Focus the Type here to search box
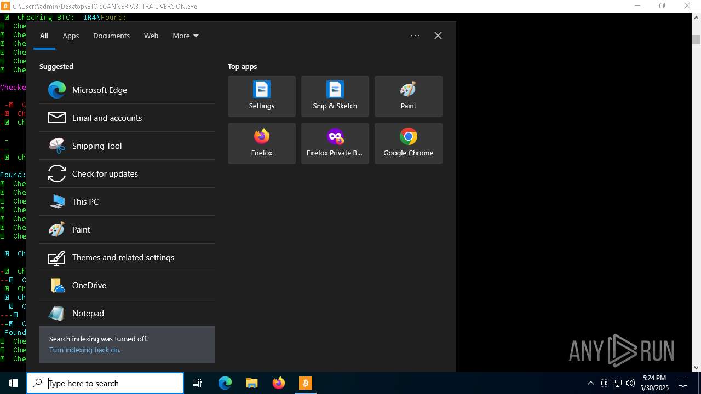701x394 pixels. [105, 383]
